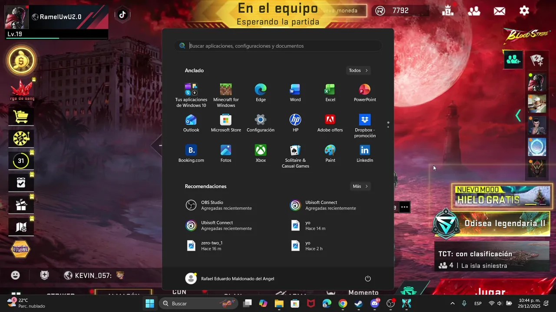Open Steam from the taskbar
The height and width of the screenshot is (312, 556).
click(x=359, y=303)
